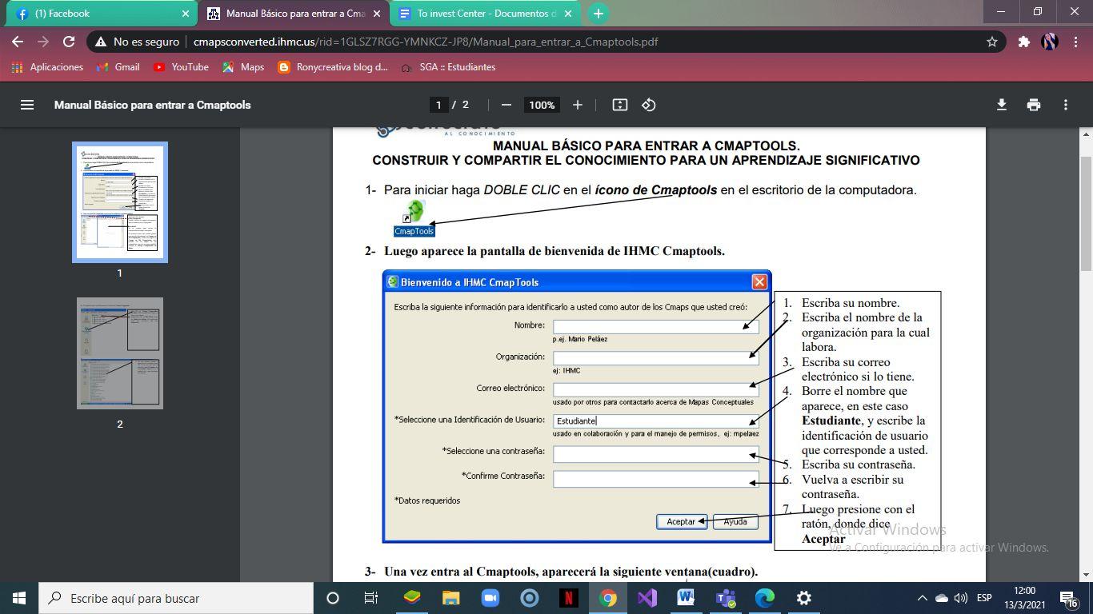This screenshot has width=1093, height=614.
Task: Open Visual Studio from taskbar
Action: coord(647,598)
